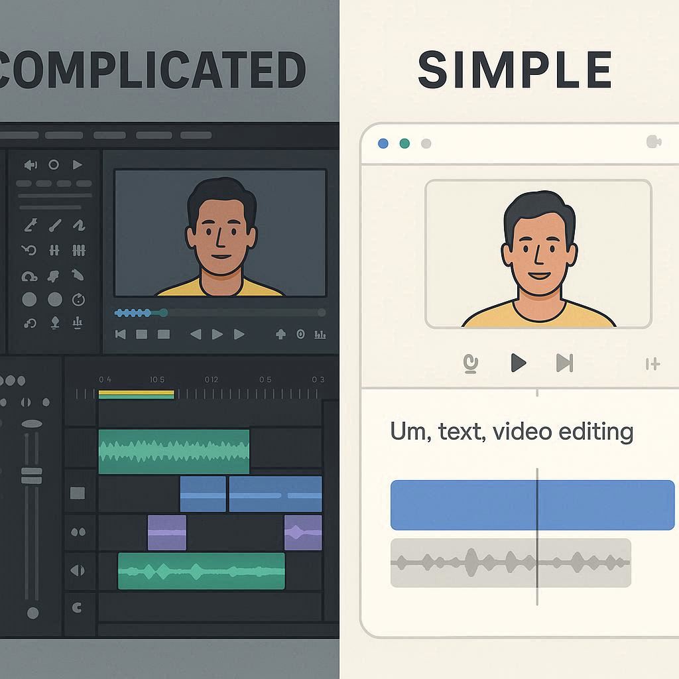Image resolution: width=679 pixels, height=679 pixels.
Task: Click the teal playhead knob on the dark progress bar
Action: 163,313
